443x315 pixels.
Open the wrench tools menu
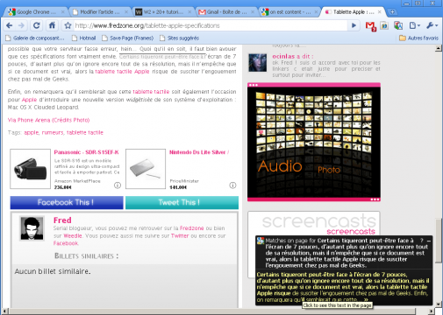(432, 25)
